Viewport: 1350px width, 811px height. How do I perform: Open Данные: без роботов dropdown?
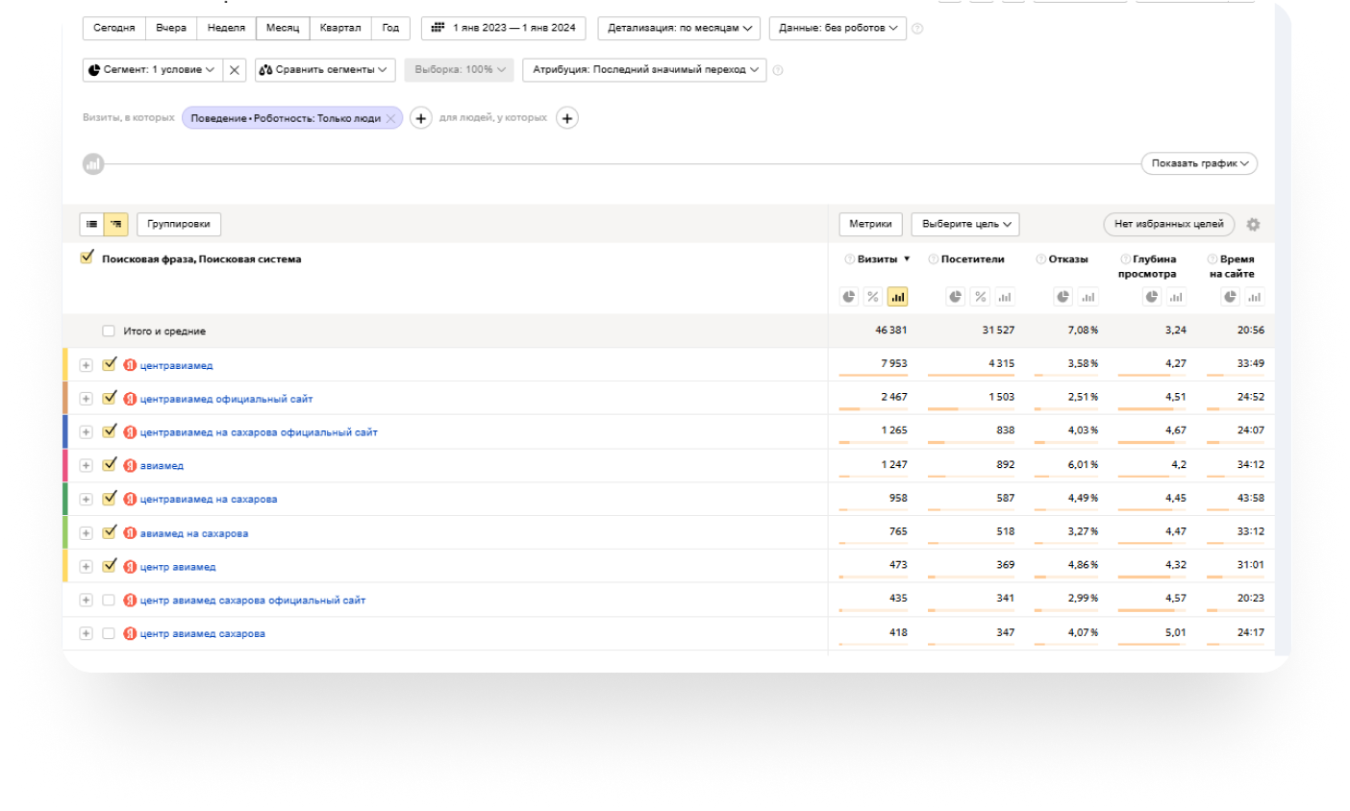837,29
